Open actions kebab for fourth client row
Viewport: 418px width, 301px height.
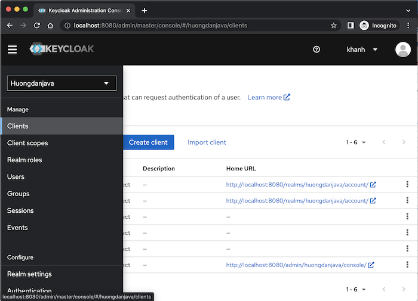407,232
